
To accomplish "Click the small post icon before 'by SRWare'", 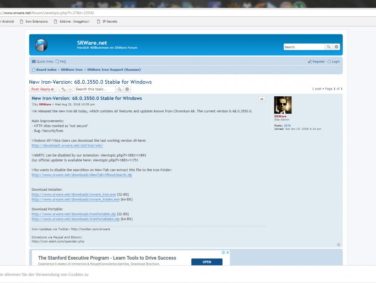I will (x=33, y=104).
